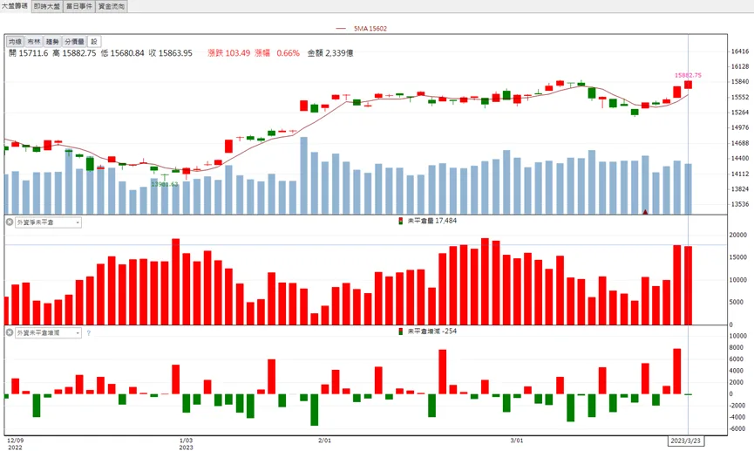Viewport: 754px width, 451px height.
Task: Toggle the 分價量 volume-by-price overlay
Action: point(75,42)
